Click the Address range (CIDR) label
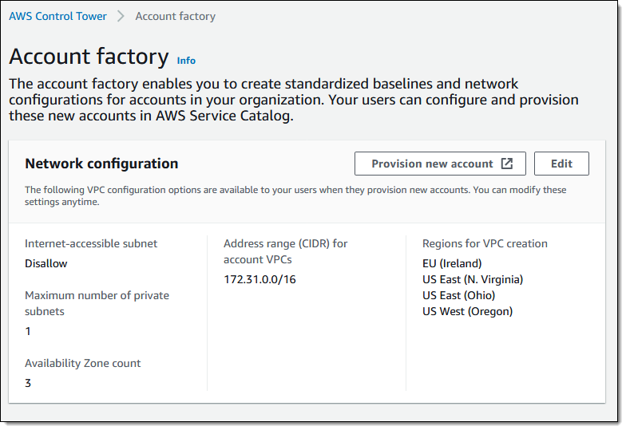The height and width of the screenshot is (430, 626). point(286,251)
